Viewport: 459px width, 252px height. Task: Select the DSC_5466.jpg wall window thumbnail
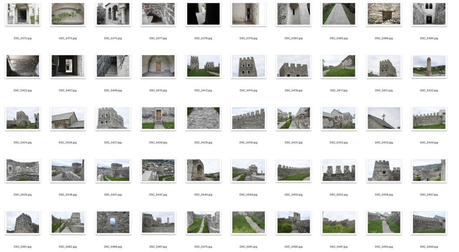[113, 222]
